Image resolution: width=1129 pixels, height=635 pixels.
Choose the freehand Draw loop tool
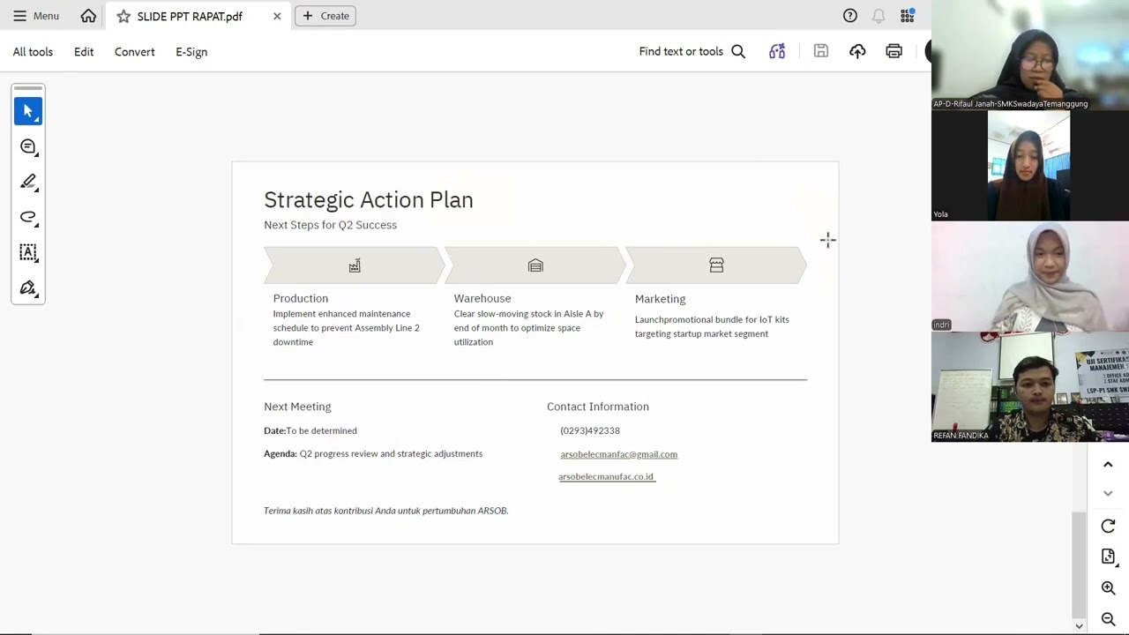point(28,217)
